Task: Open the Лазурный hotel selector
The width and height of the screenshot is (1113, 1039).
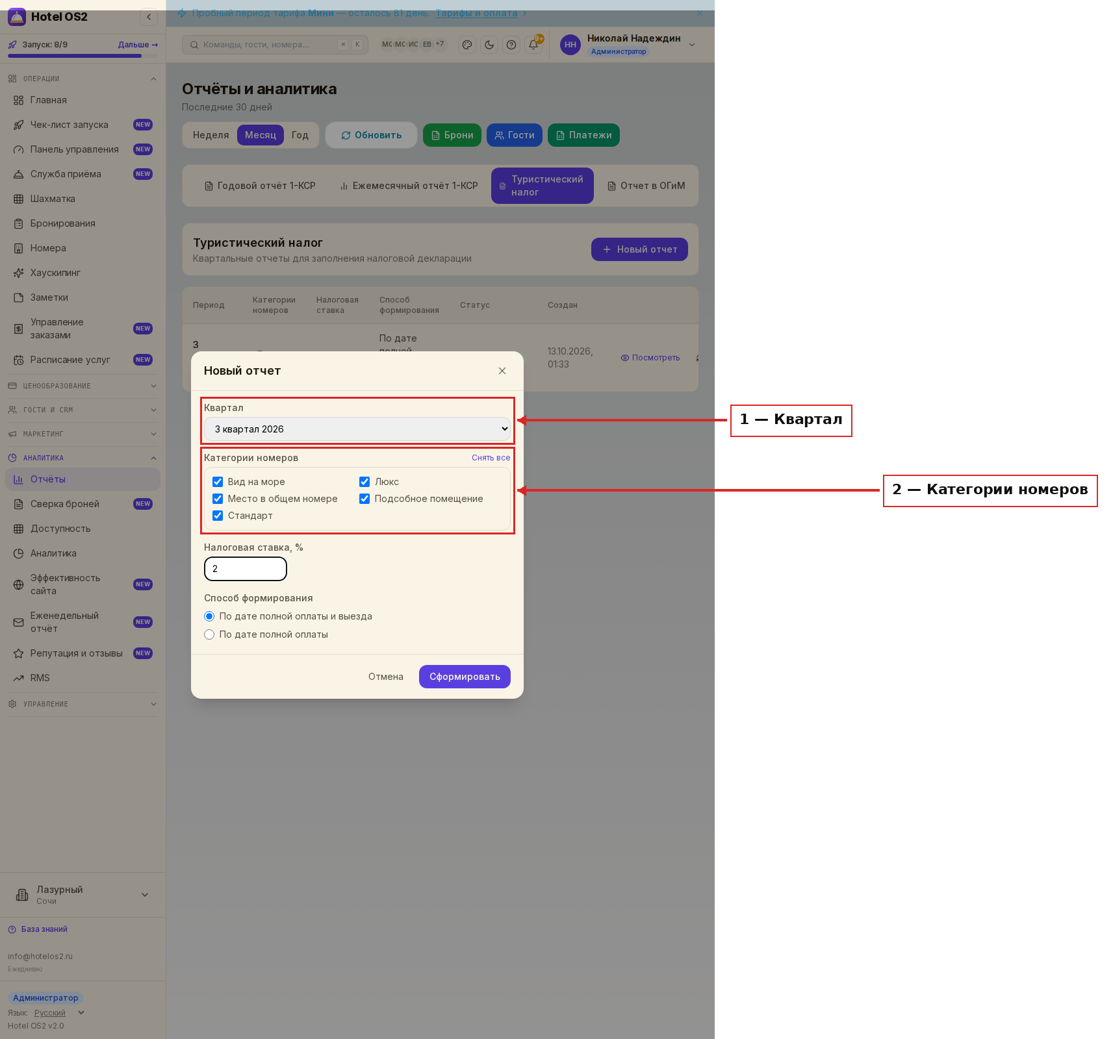Action: tap(83, 895)
